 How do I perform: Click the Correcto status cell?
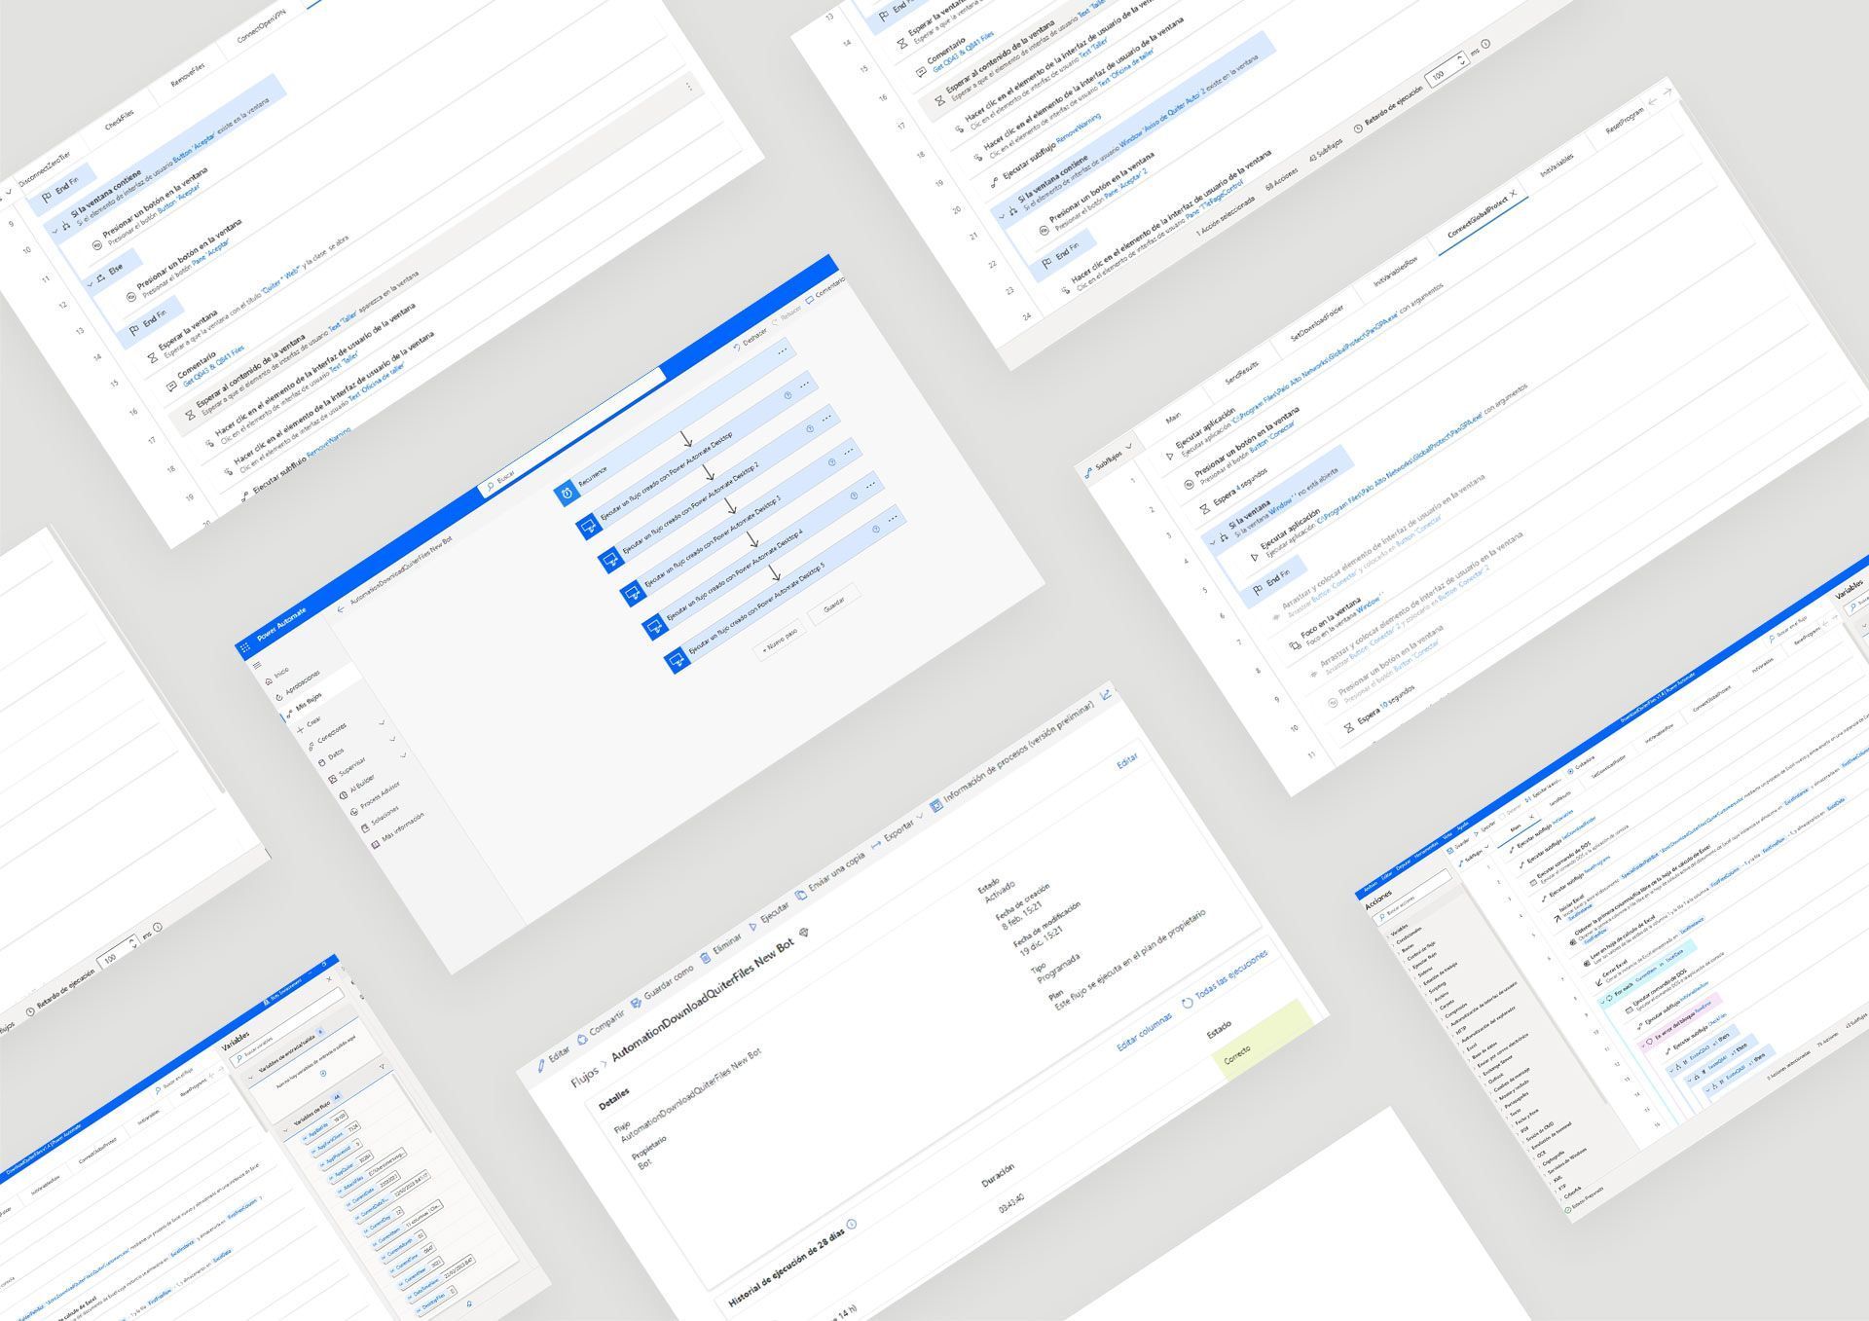(1262, 1039)
